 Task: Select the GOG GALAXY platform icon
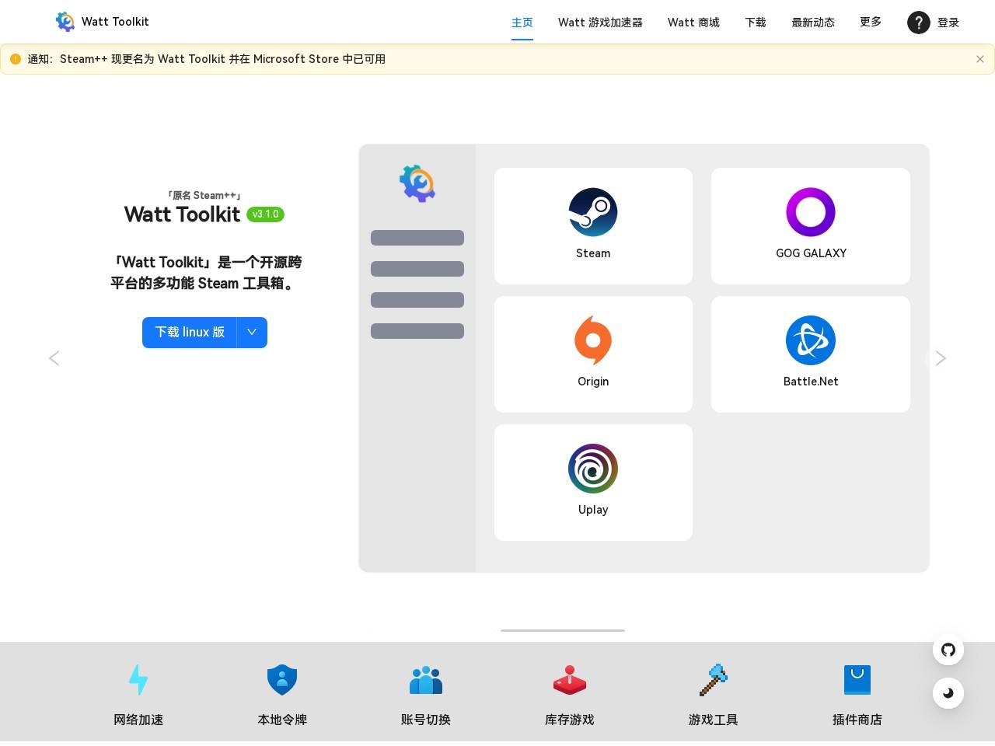click(811, 212)
